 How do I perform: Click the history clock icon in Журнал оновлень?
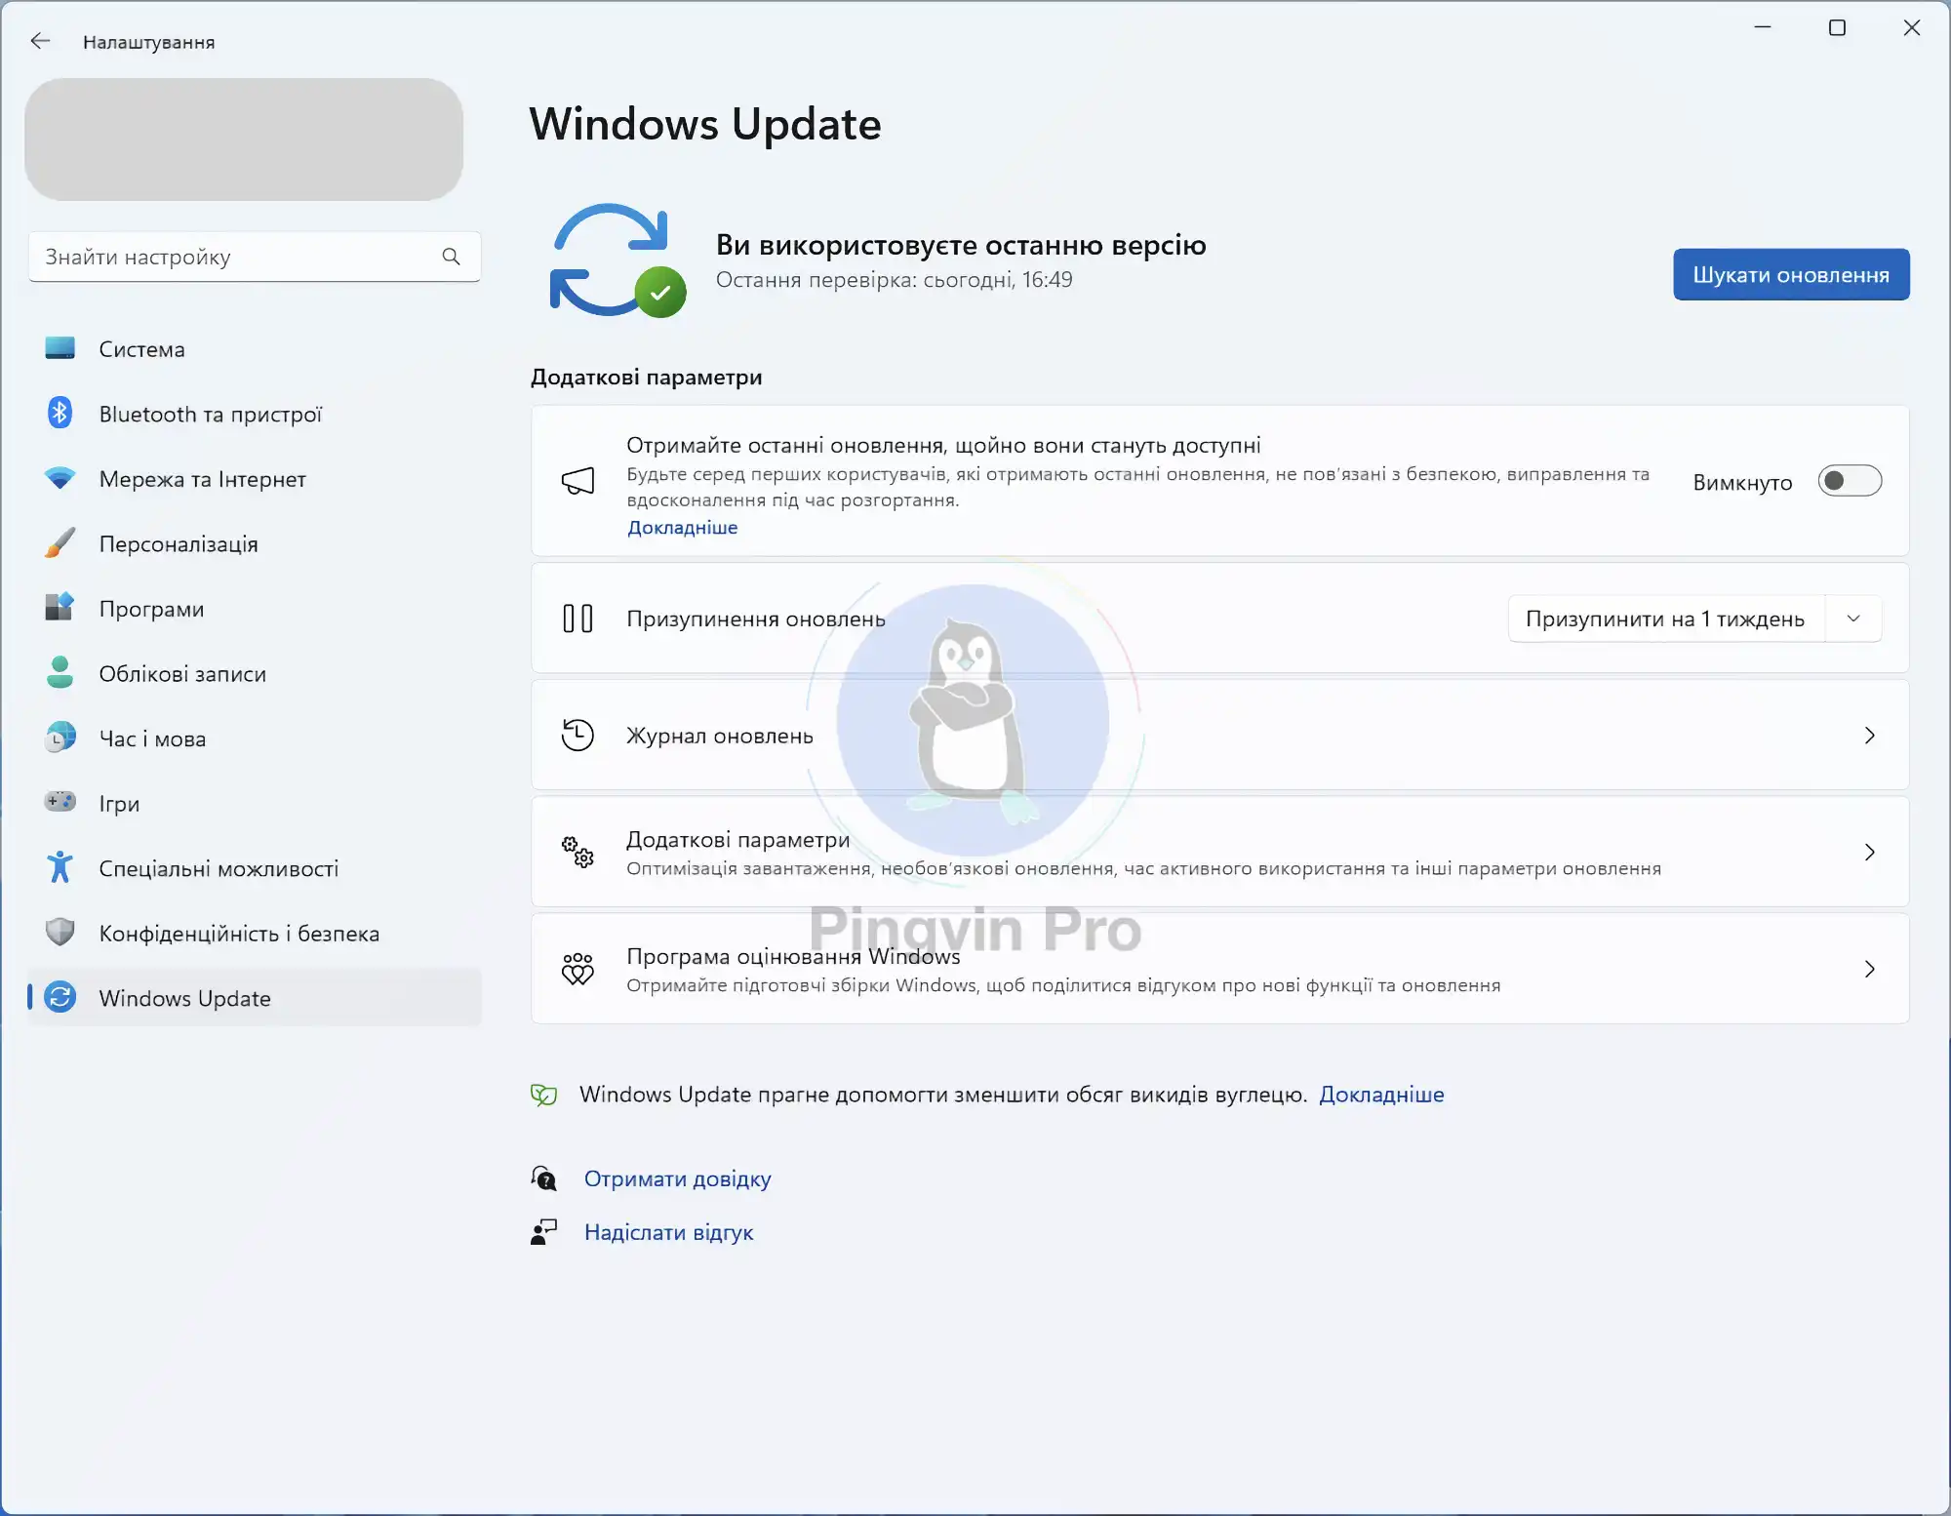(577, 735)
